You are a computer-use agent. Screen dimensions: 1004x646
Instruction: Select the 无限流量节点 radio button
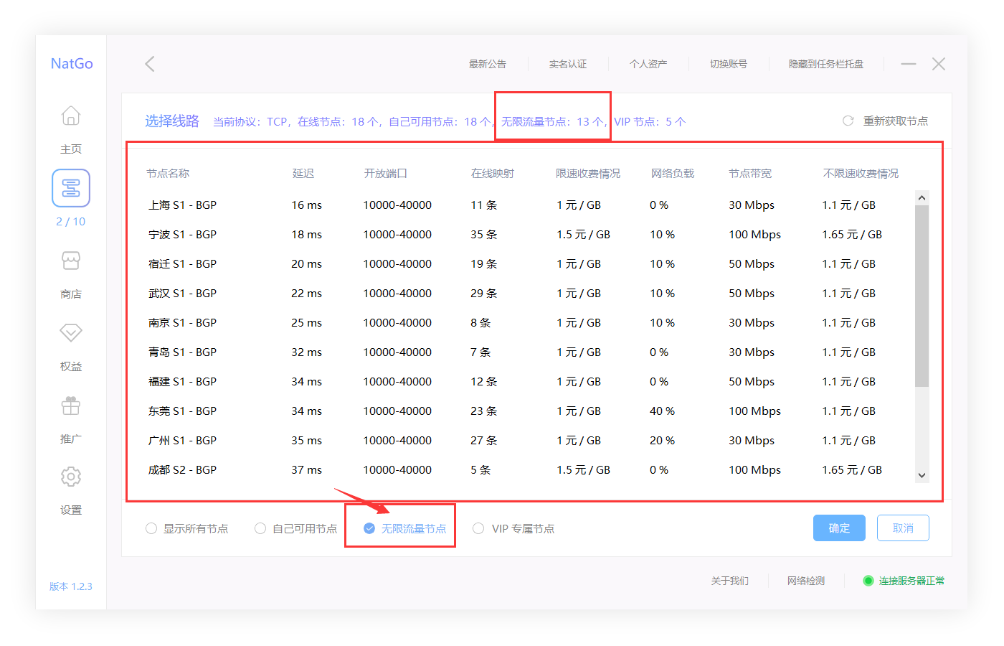pos(369,528)
